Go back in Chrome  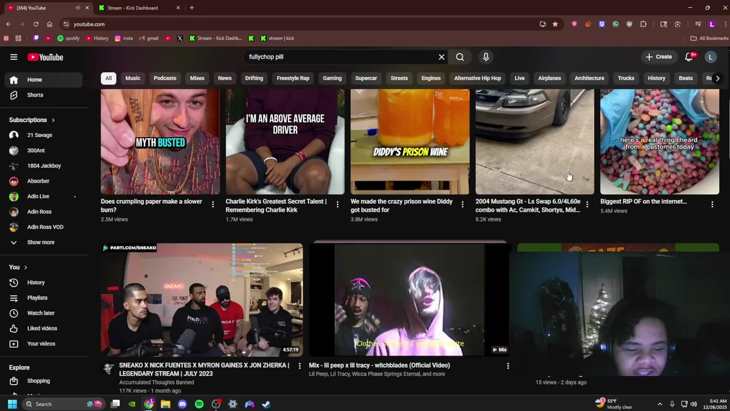(x=9, y=24)
